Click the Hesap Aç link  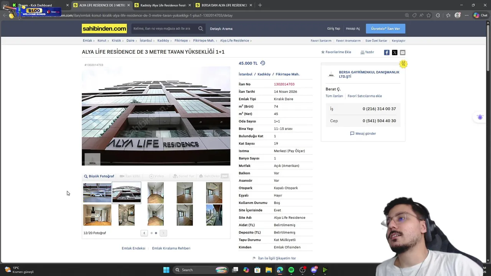tap(353, 29)
